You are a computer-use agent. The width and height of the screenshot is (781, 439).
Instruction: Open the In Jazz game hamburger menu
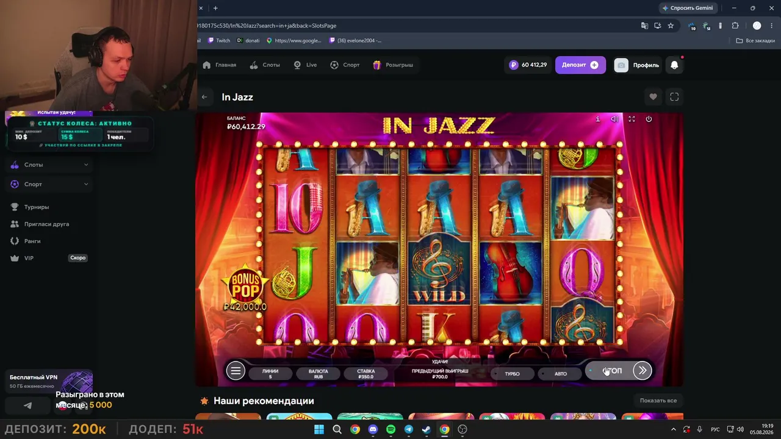236,371
